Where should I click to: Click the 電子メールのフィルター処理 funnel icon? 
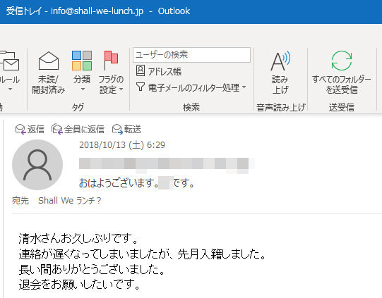pos(141,87)
